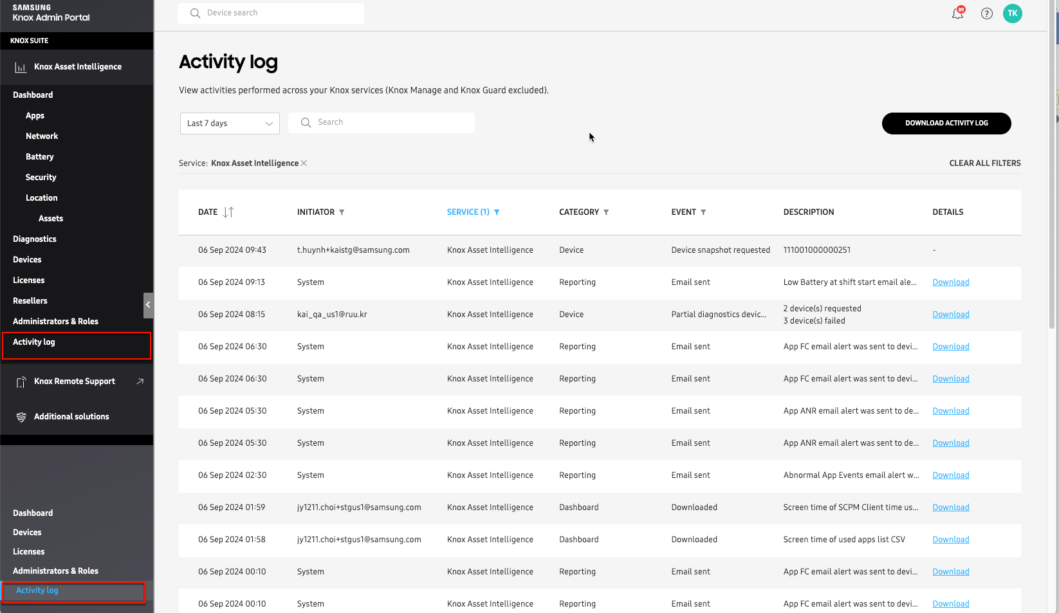Click the DETAILS column header
Viewport: 1059px width, 613px height.
pyautogui.click(x=948, y=212)
